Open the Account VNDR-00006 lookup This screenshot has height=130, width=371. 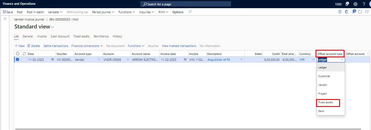click(128, 60)
